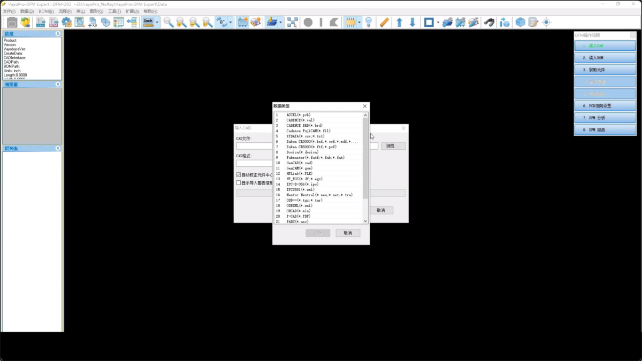
Task: Click the grid table toolbar icon
Action: click(x=119, y=22)
